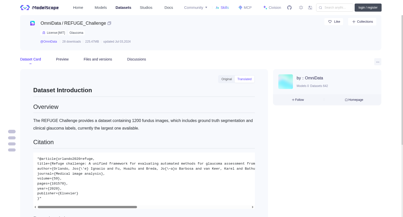Screen dimensions: 403x217
Task: Open the ModelScope logo home link
Action: click(40, 8)
